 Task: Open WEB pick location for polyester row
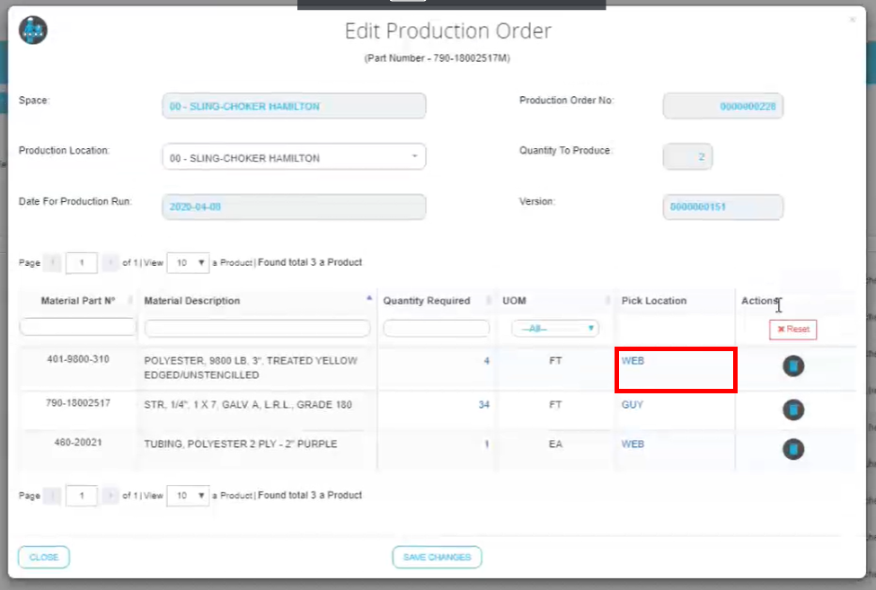[633, 361]
